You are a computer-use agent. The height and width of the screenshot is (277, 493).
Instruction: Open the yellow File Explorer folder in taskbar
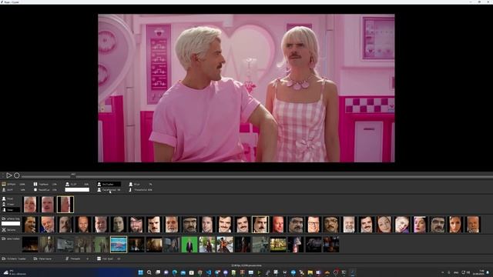[310, 272]
